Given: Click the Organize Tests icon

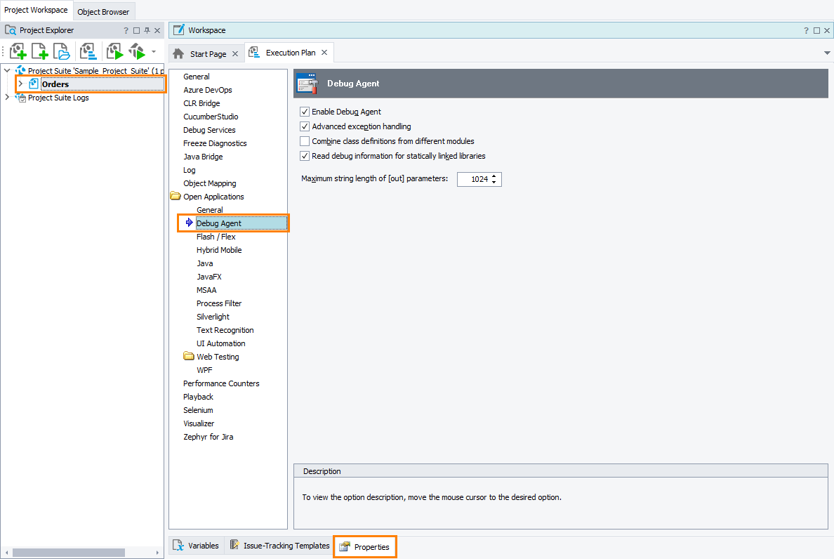Looking at the screenshot, I should click(88, 51).
